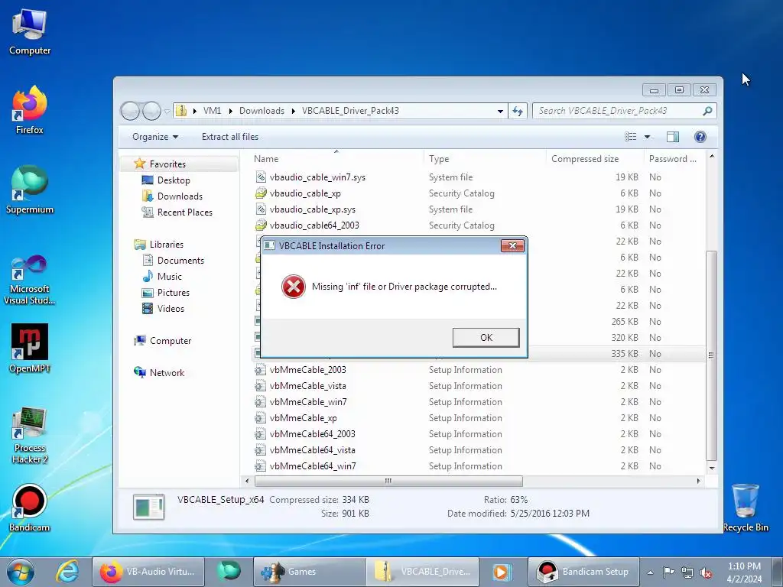Open Computer desktop icon
This screenshot has height=587, width=783.
[30, 32]
